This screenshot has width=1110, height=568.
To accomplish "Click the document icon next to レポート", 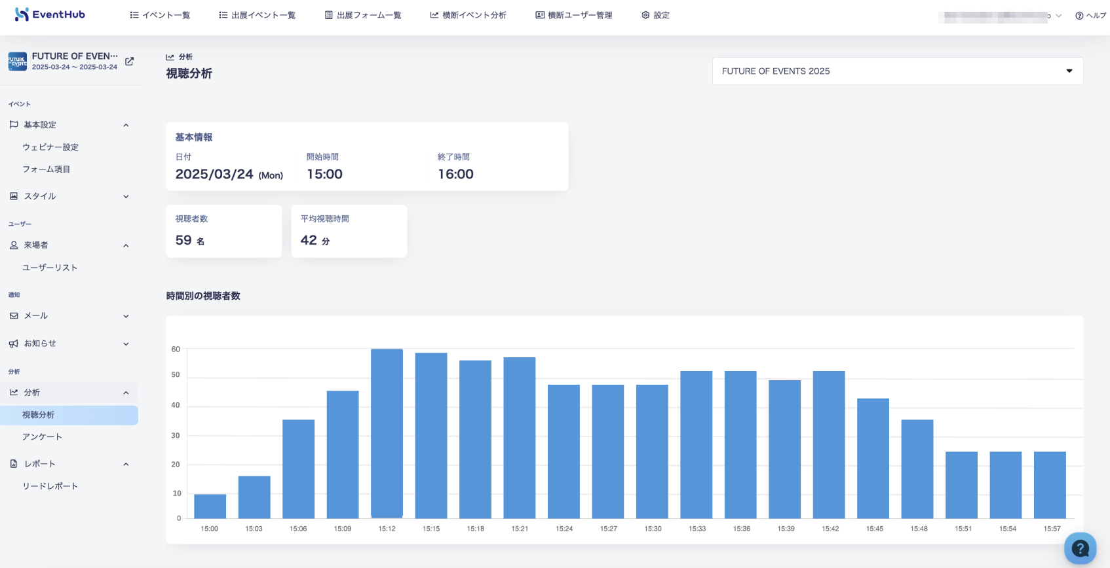I will (14, 463).
